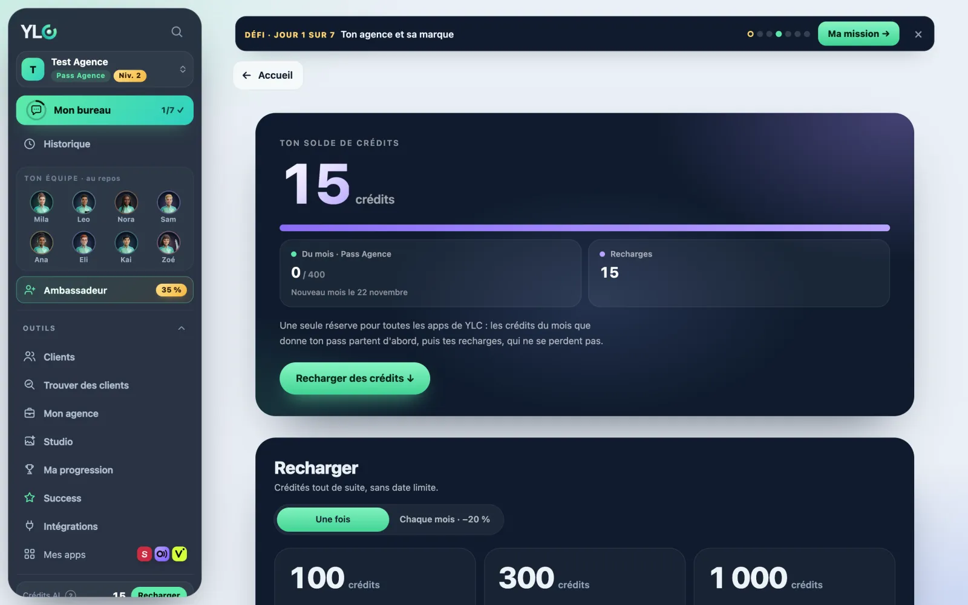Viewport: 968px width, 605px height.
Task: Click Recharger des crédits
Action: (x=355, y=378)
